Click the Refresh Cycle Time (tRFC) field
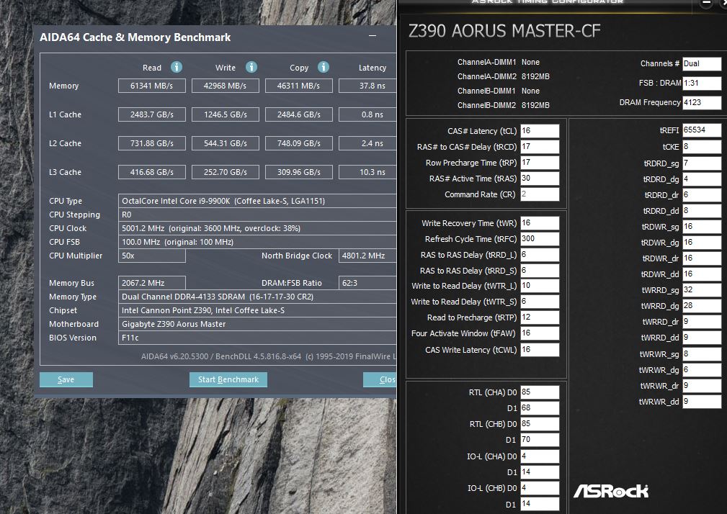Viewport: 727px width, 514px height. click(540, 238)
